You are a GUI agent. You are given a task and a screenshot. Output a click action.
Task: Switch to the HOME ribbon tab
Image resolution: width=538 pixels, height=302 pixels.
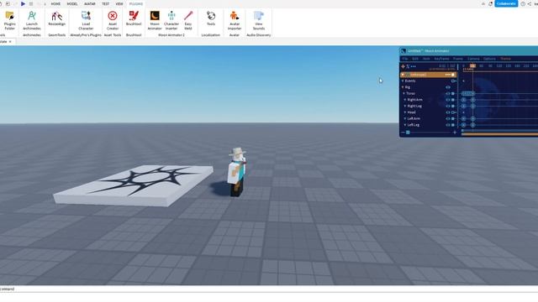click(55, 3)
